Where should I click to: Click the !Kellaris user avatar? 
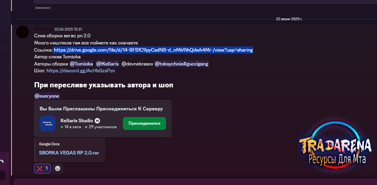coord(23,32)
